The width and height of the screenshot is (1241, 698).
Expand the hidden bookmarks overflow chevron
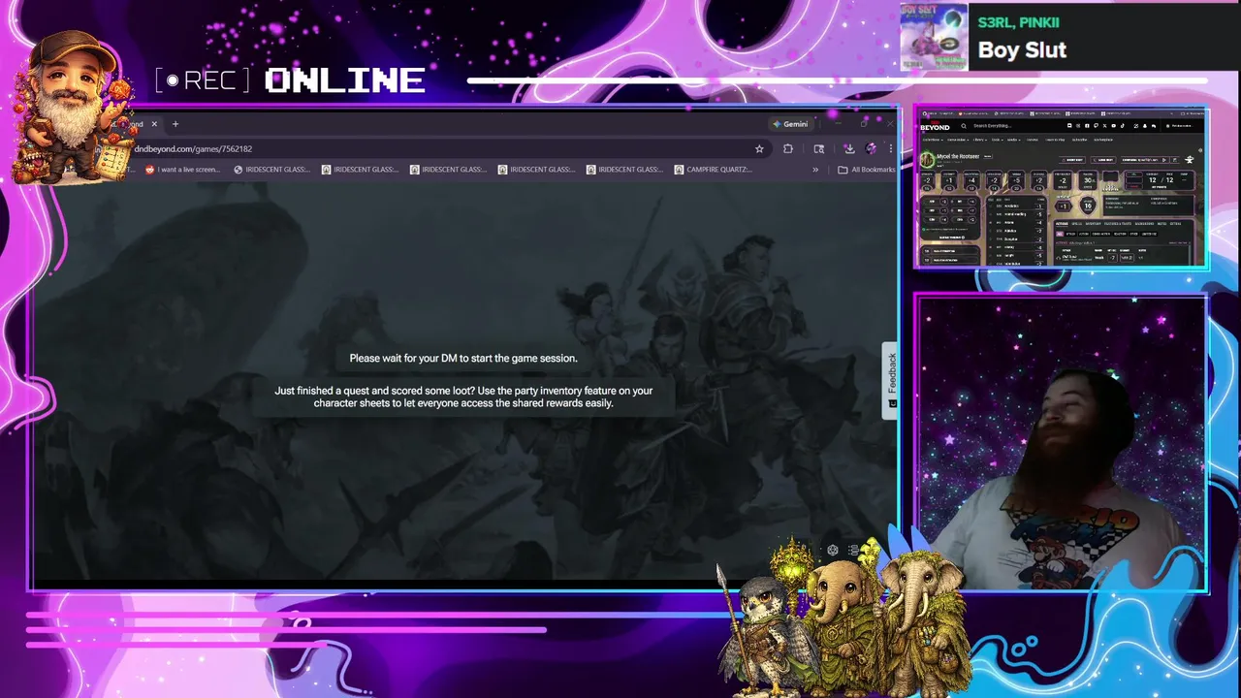tap(815, 170)
